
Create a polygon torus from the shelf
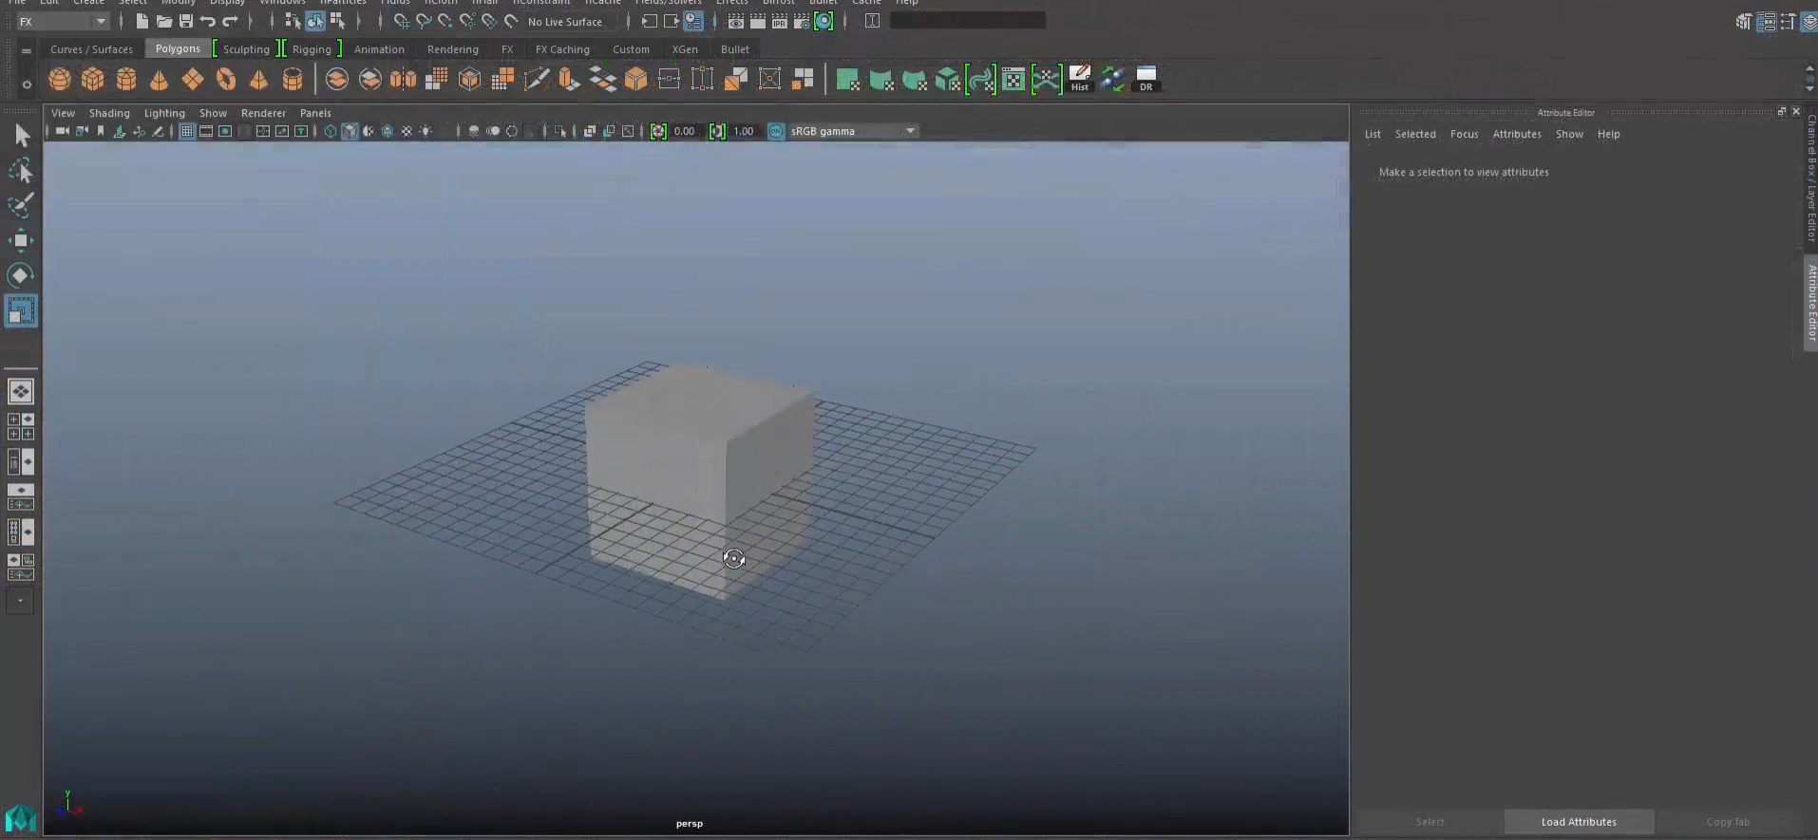tap(225, 80)
